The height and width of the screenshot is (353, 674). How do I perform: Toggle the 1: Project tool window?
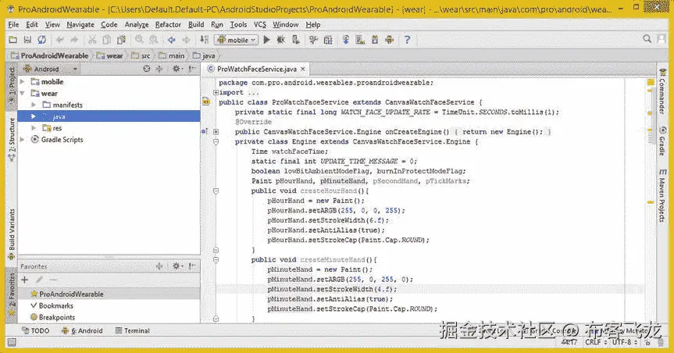[12, 86]
